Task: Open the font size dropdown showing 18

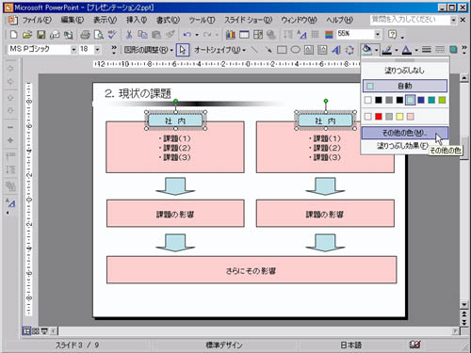Action: pos(97,50)
